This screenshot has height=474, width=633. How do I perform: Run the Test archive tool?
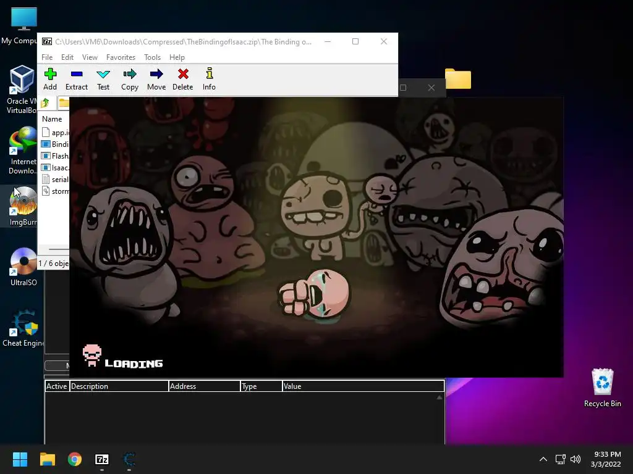(103, 79)
